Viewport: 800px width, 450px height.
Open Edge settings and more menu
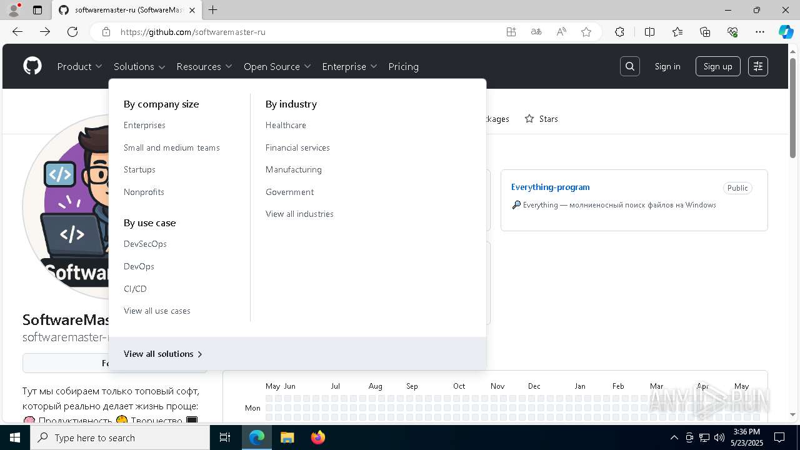tap(760, 32)
